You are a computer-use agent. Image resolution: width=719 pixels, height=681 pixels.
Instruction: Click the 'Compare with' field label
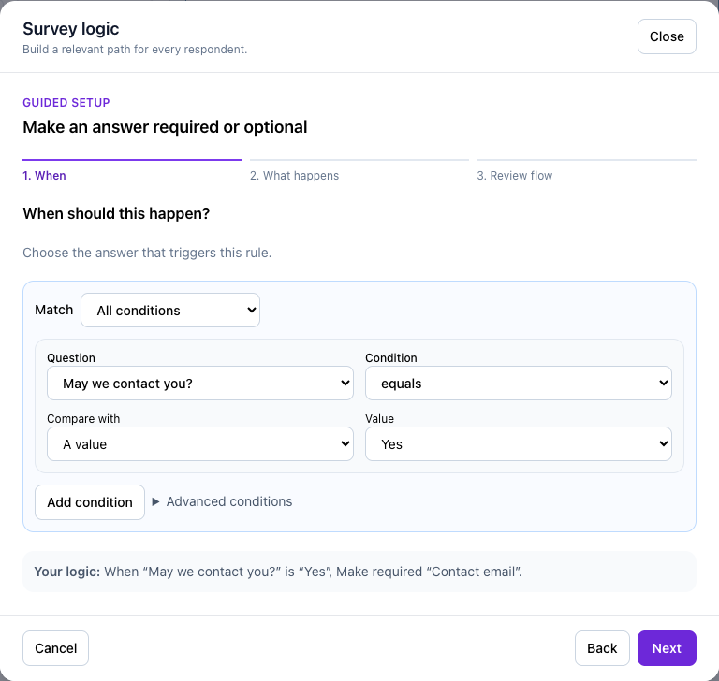pyautogui.click(x=83, y=419)
